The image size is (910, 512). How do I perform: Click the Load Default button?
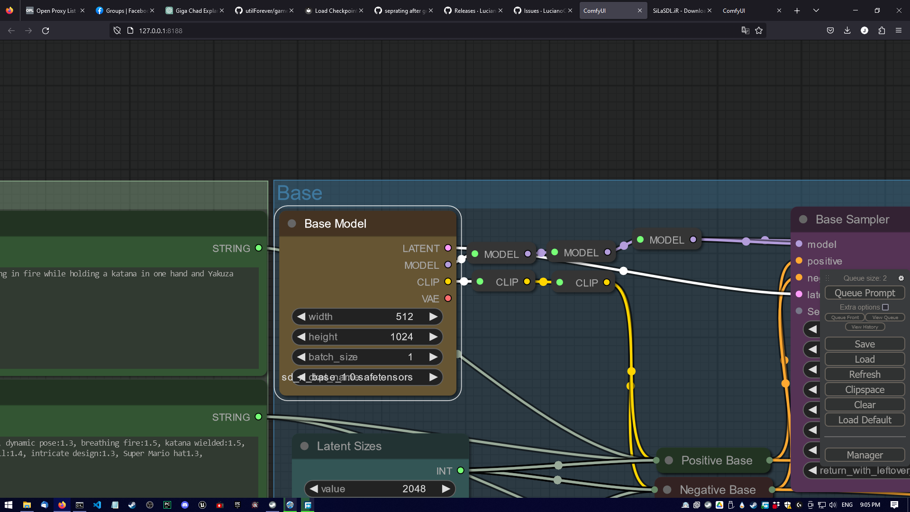pyautogui.click(x=864, y=420)
